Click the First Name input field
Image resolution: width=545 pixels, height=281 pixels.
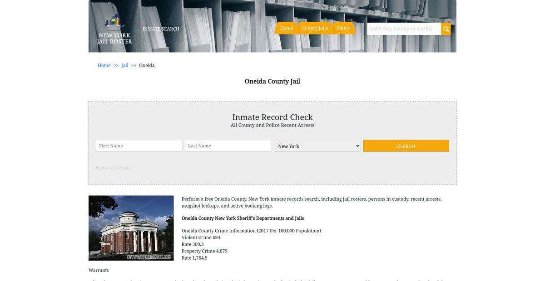[x=139, y=146]
